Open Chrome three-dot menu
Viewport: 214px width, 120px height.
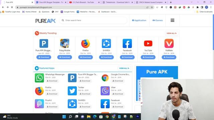(211, 7)
